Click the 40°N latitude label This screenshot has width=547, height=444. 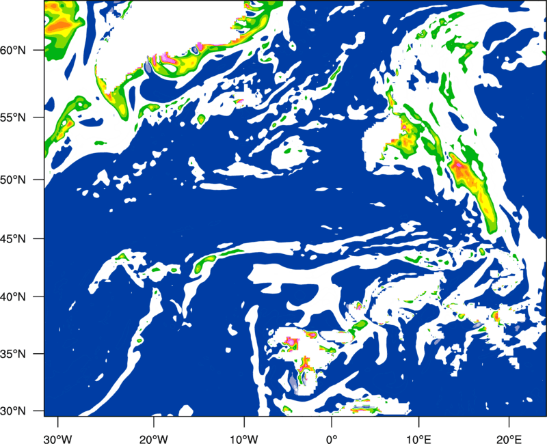[13, 297]
